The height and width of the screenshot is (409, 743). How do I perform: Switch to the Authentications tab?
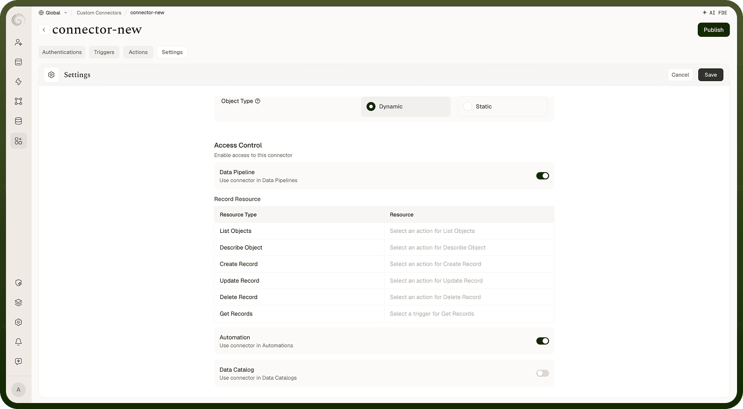click(x=62, y=52)
